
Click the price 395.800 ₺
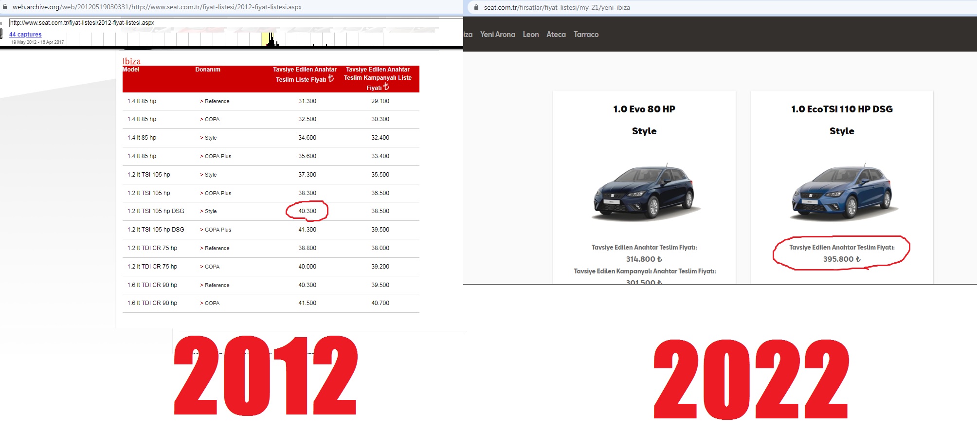(842, 259)
